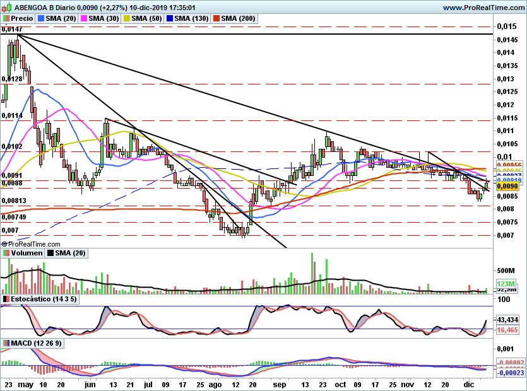Click the Volumen legend icon
Viewport: 527px width, 391px height.
6,253
